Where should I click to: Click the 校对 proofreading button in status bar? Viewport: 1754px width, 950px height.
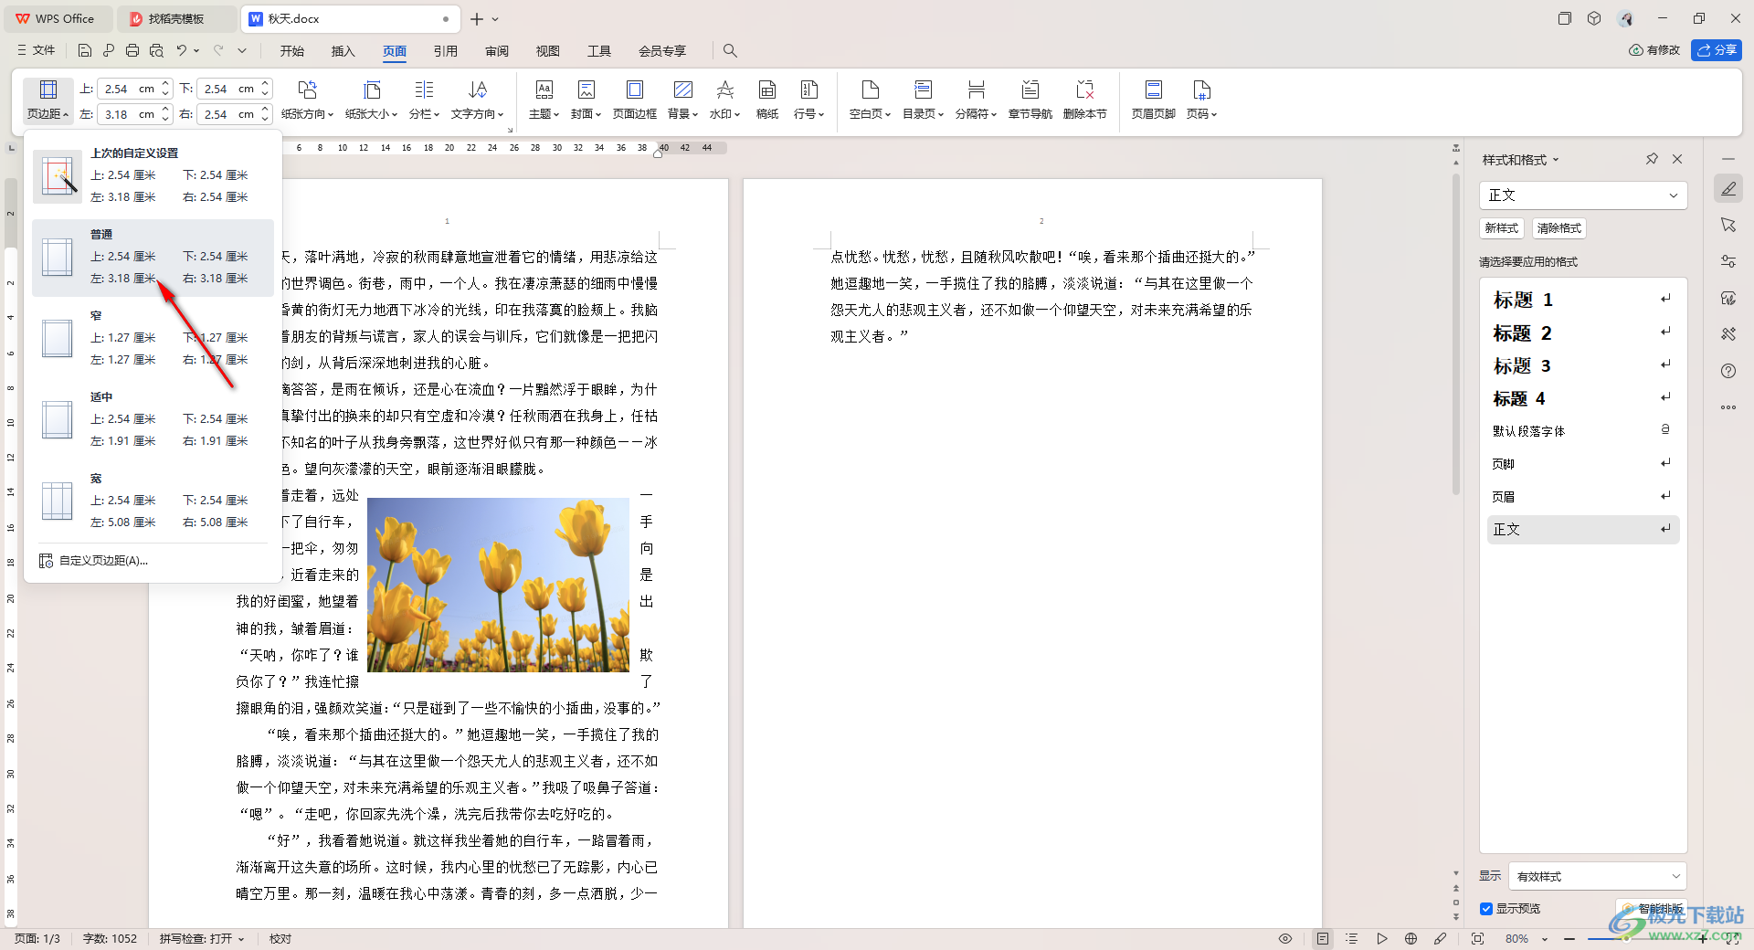(x=280, y=938)
